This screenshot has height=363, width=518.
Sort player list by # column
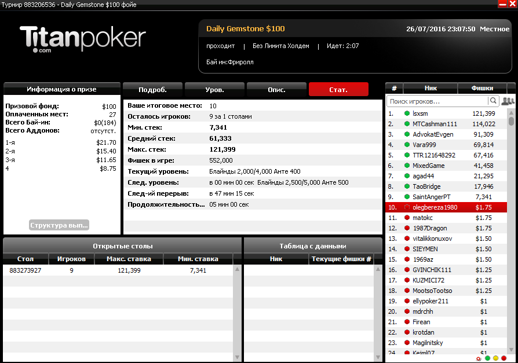coord(394,88)
